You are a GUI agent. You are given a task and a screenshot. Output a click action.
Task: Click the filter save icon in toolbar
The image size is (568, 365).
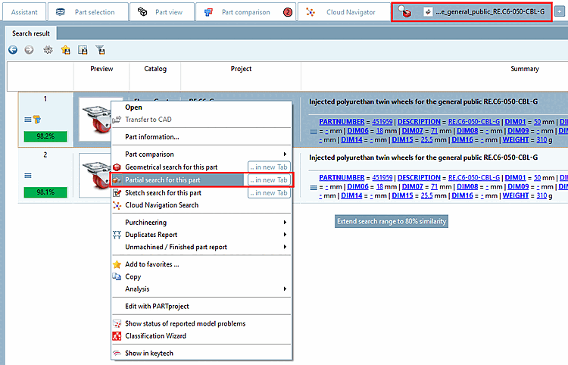[100, 50]
